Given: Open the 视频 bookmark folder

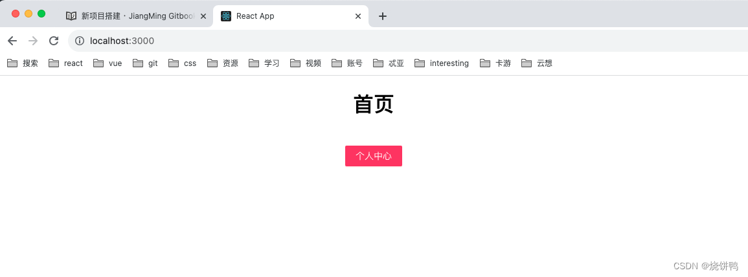Looking at the screenshot, I should click(306, 63).
